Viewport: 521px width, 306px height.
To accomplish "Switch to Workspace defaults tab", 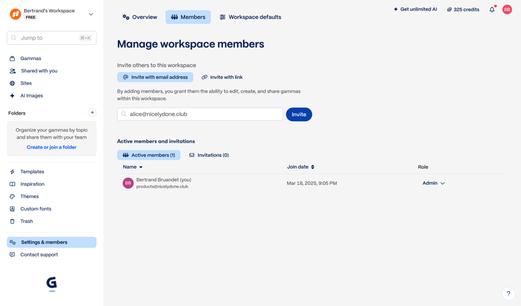I will [250, 17].
